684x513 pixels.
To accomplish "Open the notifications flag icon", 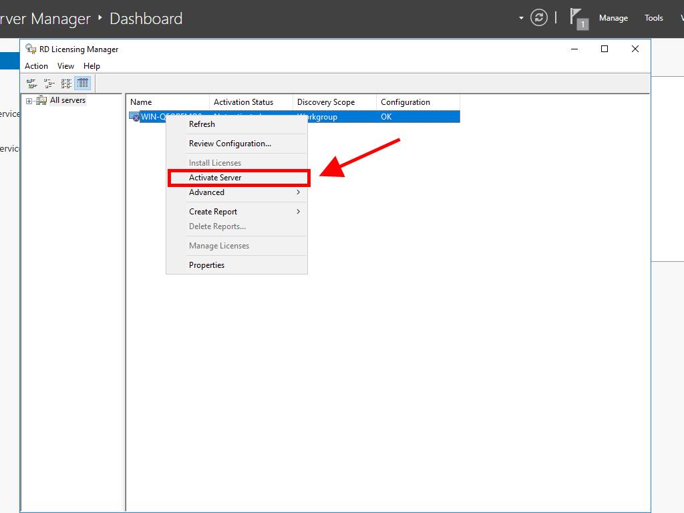I will [576, 17].
